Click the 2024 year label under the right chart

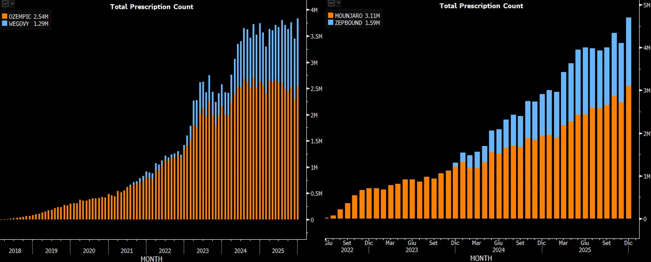click(498, 249)
